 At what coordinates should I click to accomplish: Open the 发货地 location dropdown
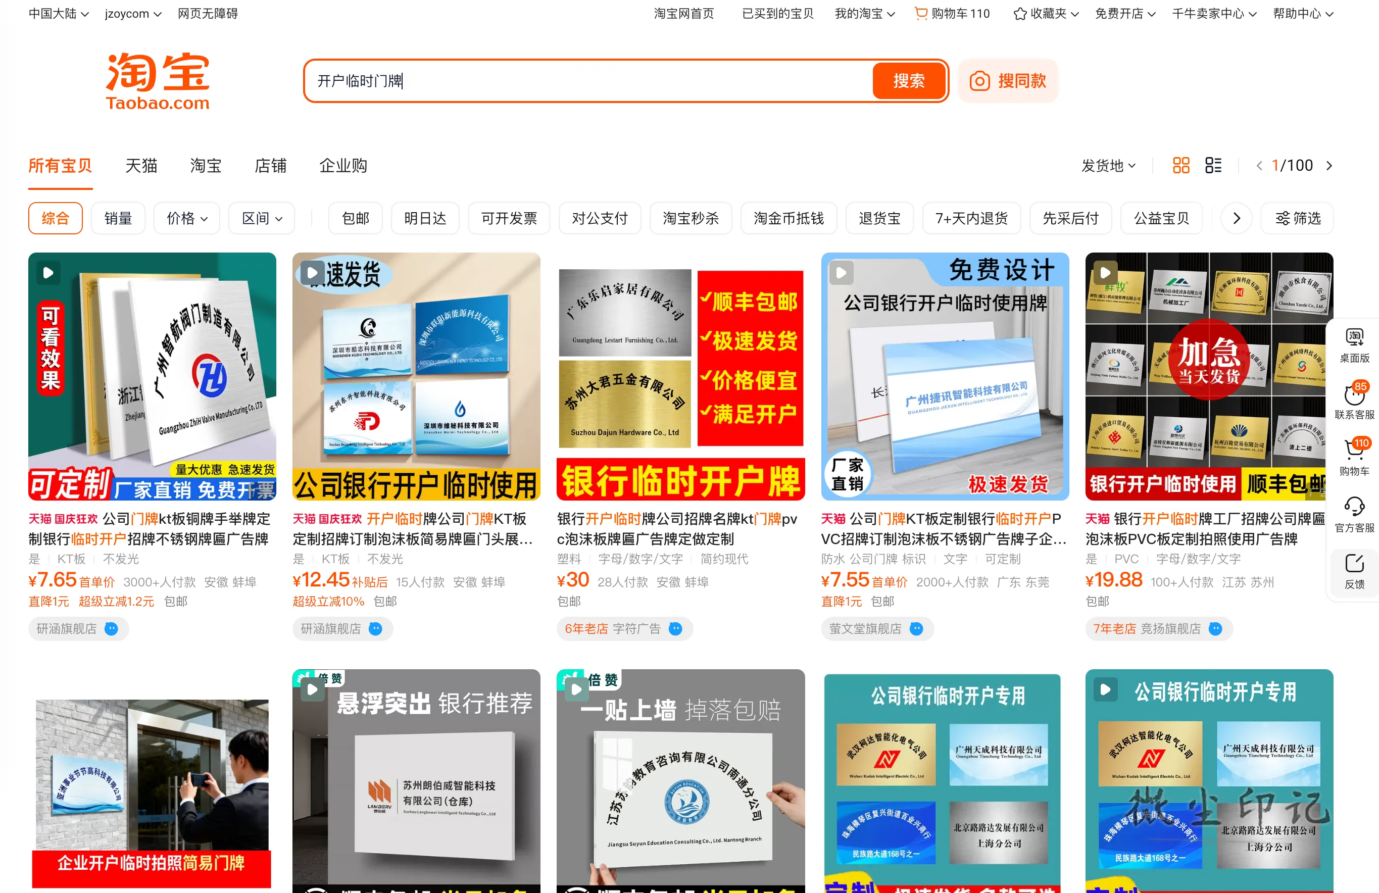[1108, 166]
